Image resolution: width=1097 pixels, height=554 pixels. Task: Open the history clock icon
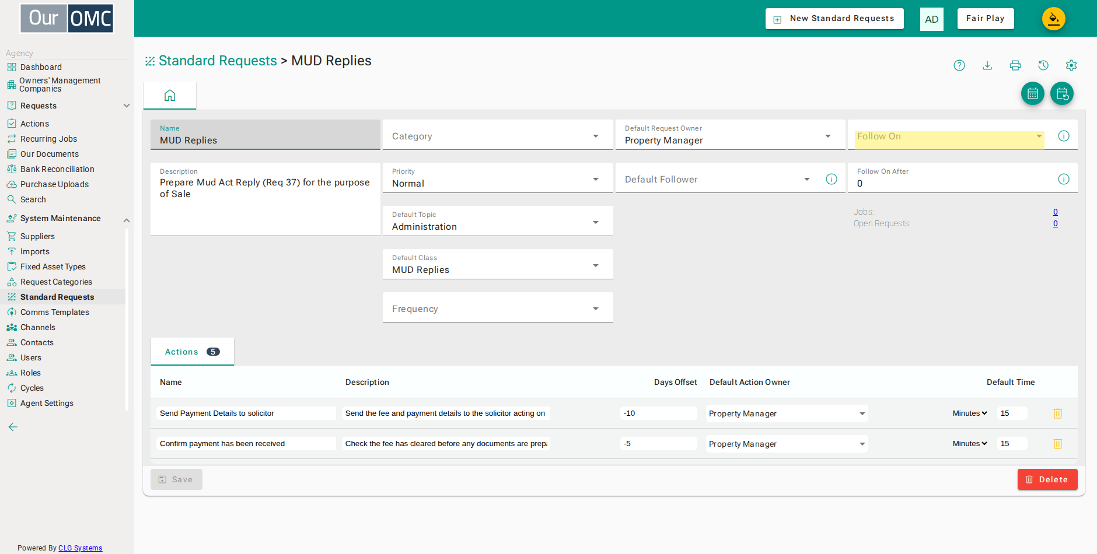pyautogui.click(x=1043, y=65)
